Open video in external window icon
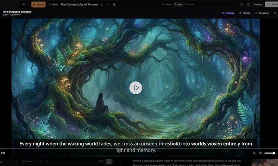Image resolution: width=278 pixels, height=166 pixels. pyautogui.click(x=275, y=13)
